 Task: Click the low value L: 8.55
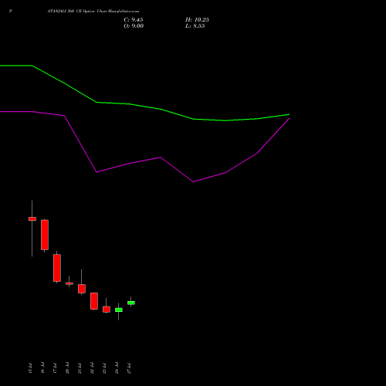coord(195,26)
